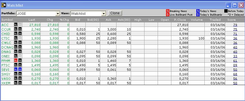The width and height of the screenshot is (245, 101).
Task: Open BullBoard icon for XKEM
Action: click(x=20, y=83)
